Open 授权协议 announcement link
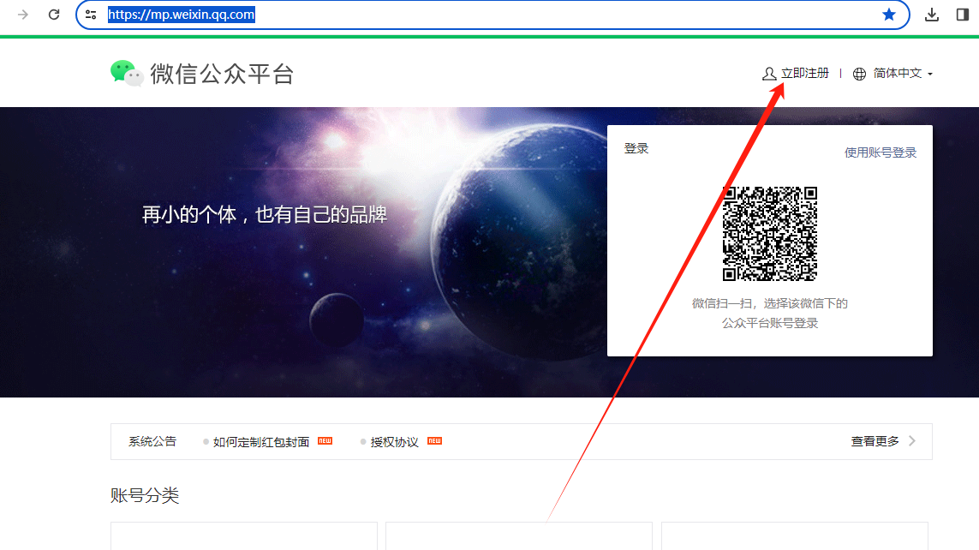This screenshot has width=979, height=550. (x=394, y=442)
